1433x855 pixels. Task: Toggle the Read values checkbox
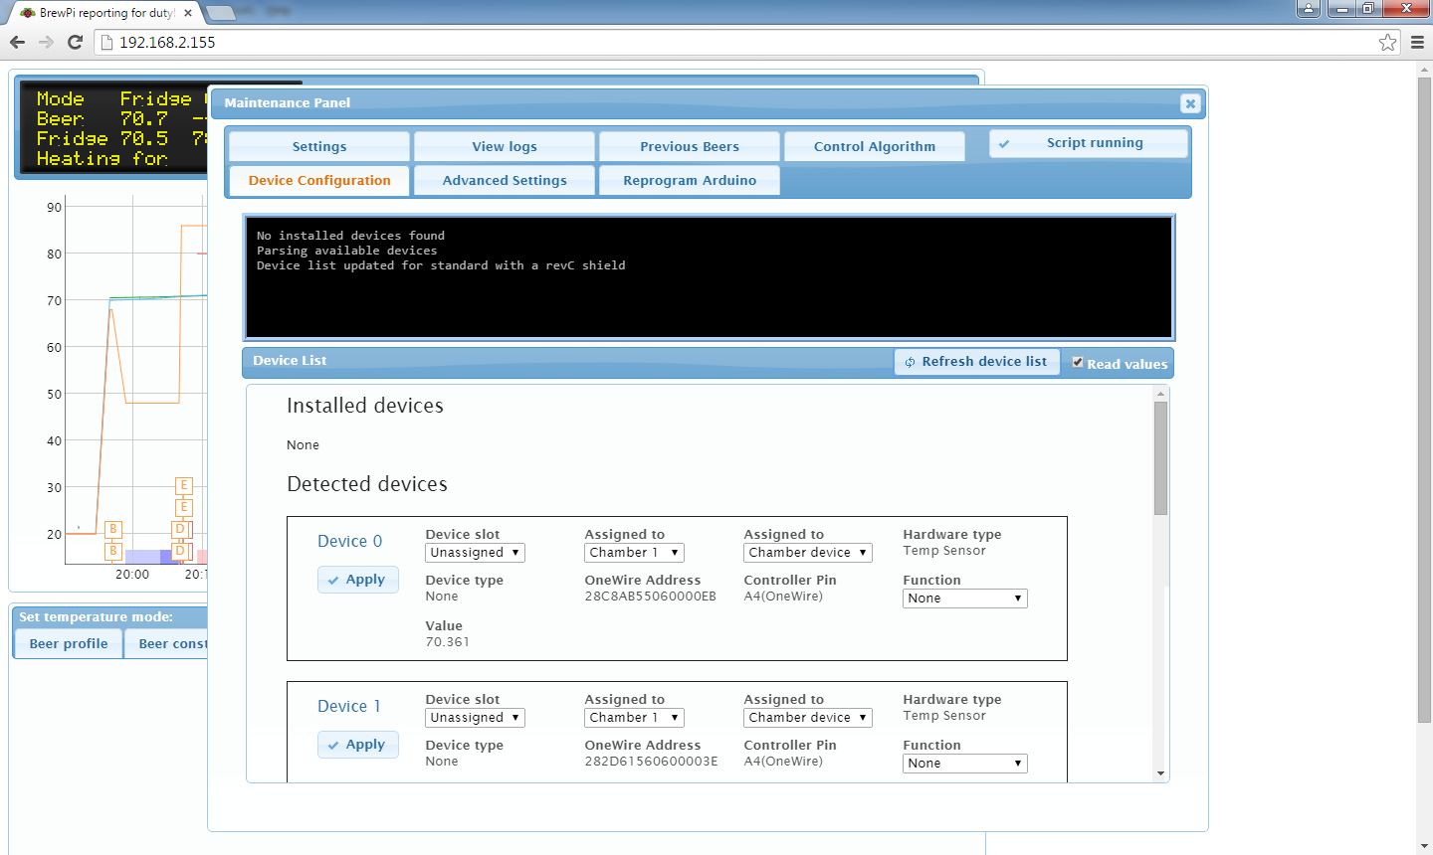point(1078,363)
